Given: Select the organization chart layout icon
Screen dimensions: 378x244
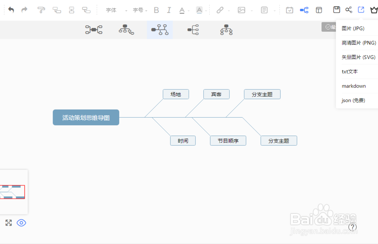Looking at the screenshot, I should pos(226,29).
